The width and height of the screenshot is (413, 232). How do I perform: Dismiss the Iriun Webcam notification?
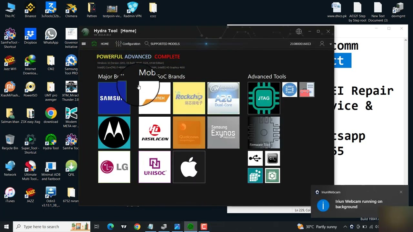401,192
